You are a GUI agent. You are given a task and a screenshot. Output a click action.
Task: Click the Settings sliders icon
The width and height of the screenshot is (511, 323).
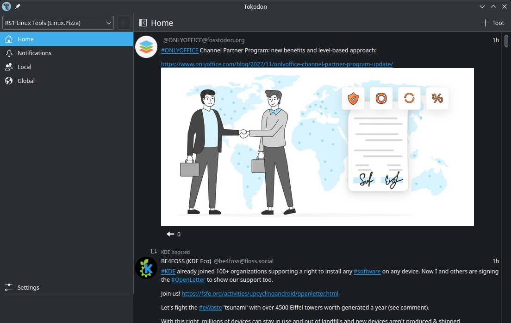(9, 287)
